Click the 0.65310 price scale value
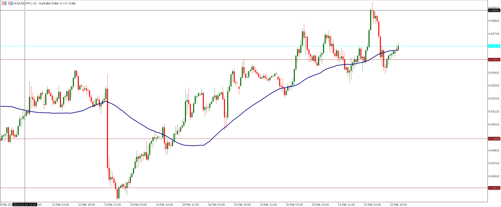 click(x=494, y=86)
